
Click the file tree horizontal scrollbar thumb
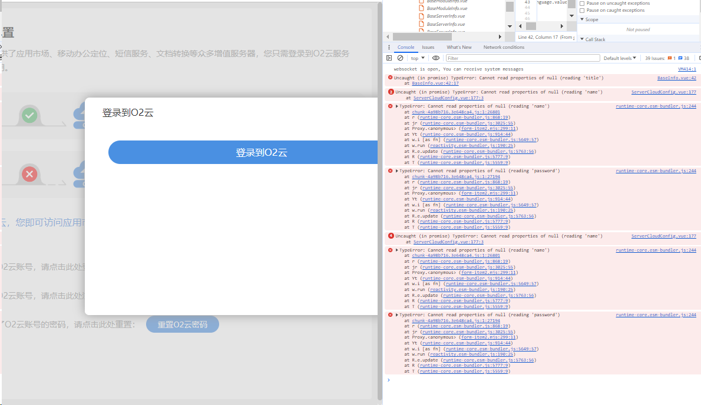[422, 36]
